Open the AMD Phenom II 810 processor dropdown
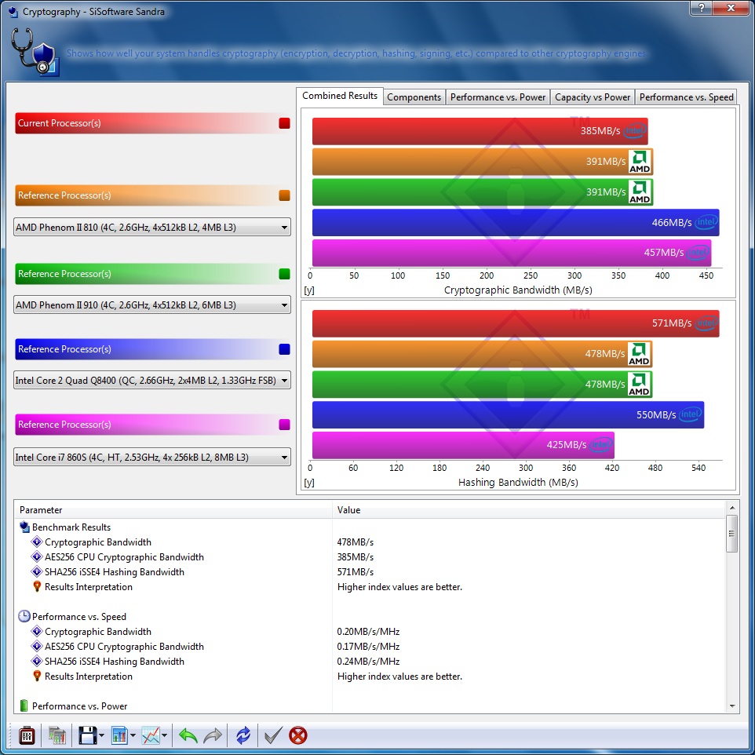Viewport: 755px width, 755px height. point(152,227)
